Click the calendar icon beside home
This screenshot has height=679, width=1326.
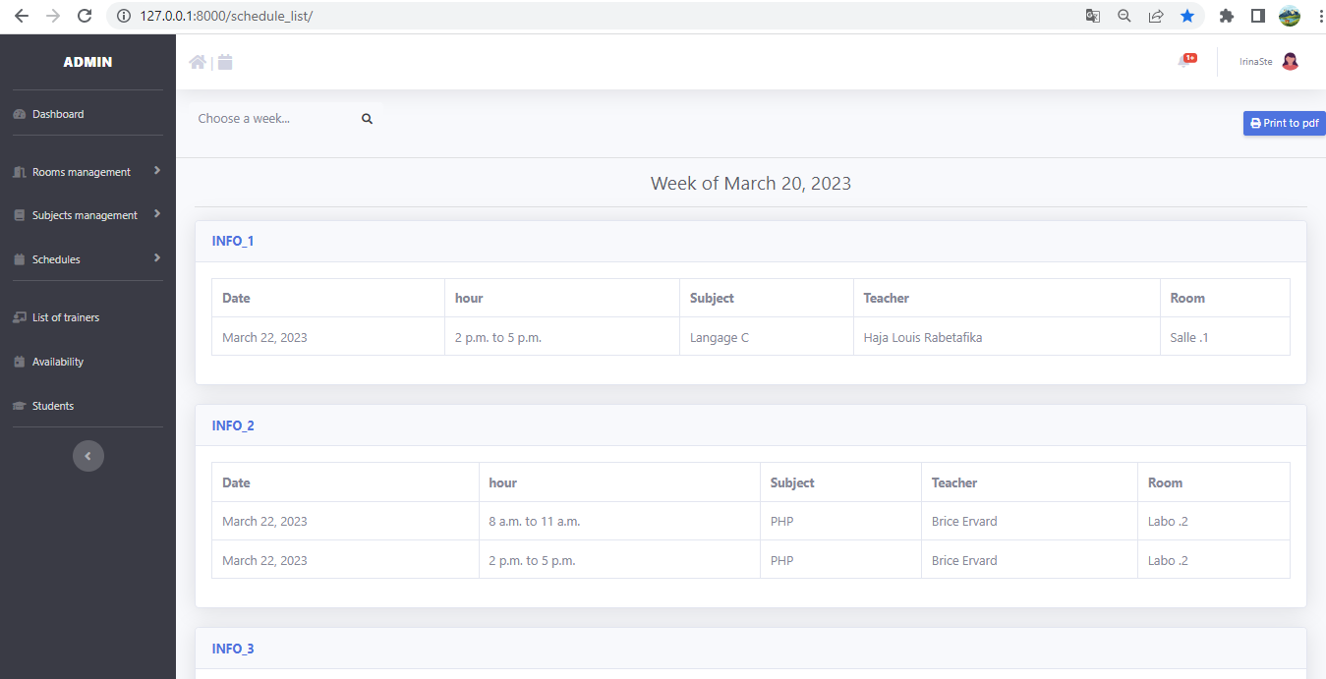(225, 62)
